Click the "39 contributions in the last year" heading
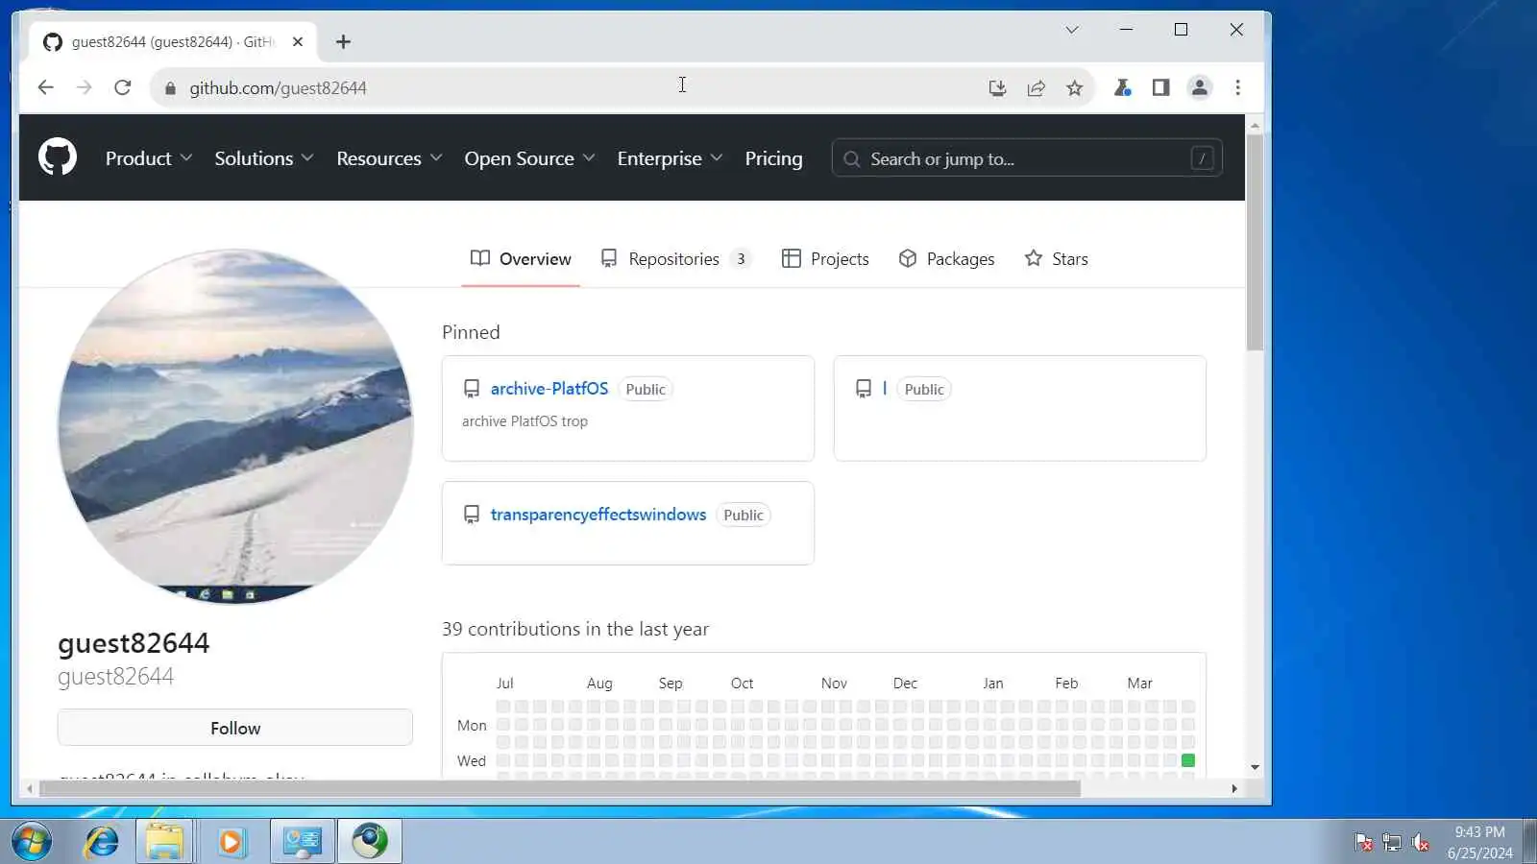 tap(575, 629)
